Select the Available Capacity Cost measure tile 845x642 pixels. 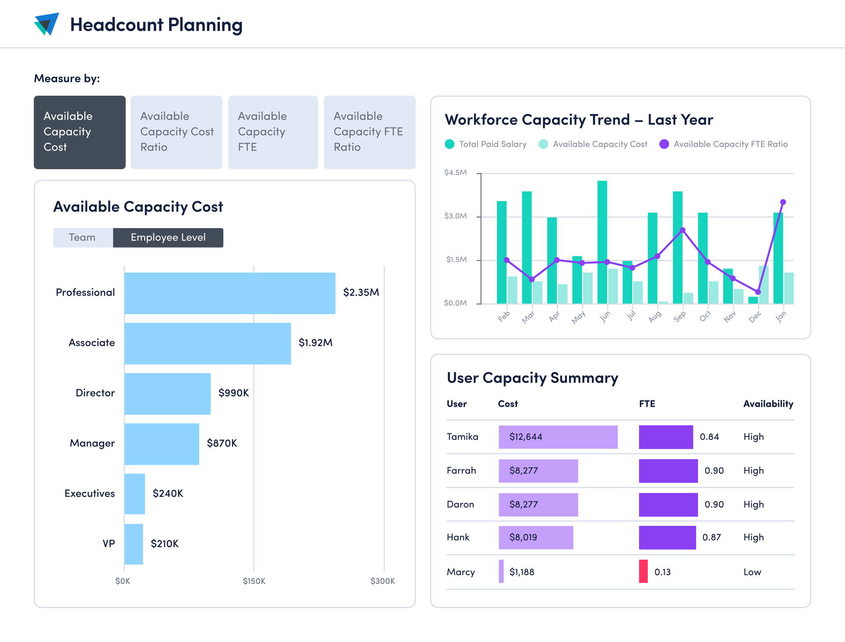[80, 132]
